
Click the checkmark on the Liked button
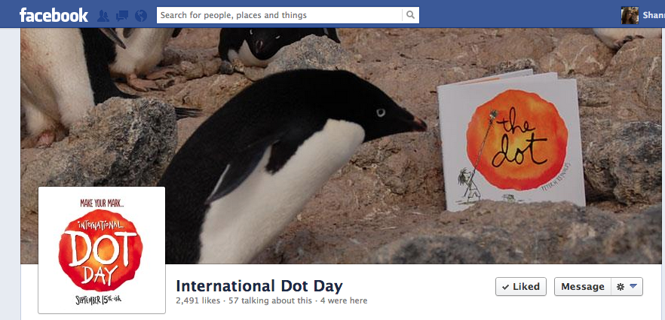point(505,287)
